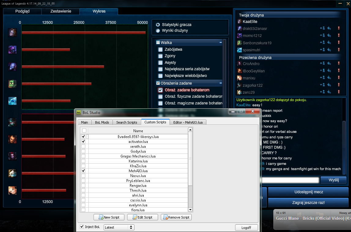This screenshot has height=232, width=351.
Task: Check Największa seria zabójstw checkbox
Action: [x=160, y=69]
